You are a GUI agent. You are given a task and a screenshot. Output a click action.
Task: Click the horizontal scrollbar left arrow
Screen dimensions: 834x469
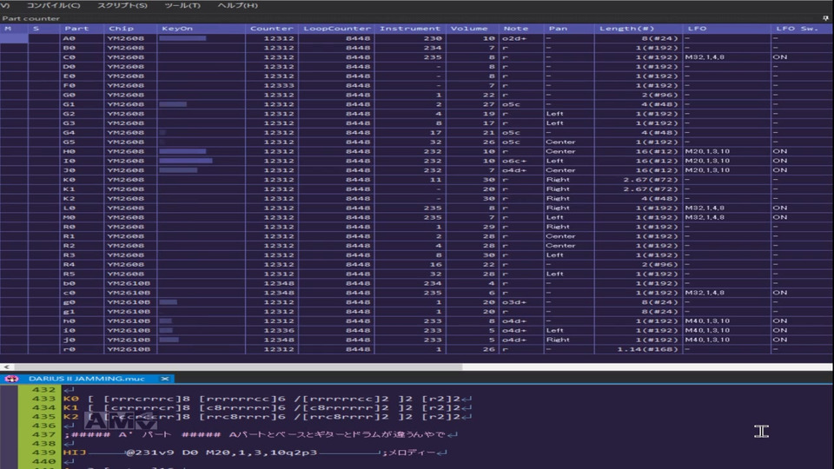[5, 367]
